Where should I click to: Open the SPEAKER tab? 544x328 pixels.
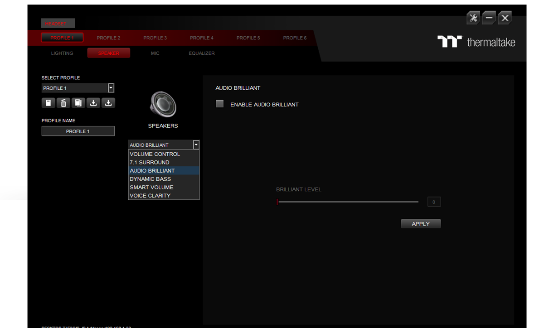click(x=109, y=53)
